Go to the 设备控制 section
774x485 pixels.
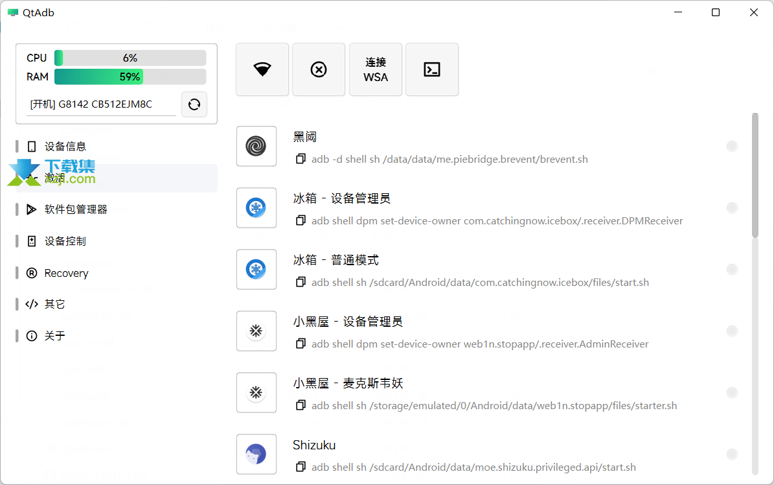coord(117,241)
